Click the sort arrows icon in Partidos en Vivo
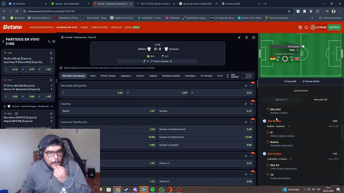Image resolution: width=344 pixels, height=193 pixels. [49, 41]
